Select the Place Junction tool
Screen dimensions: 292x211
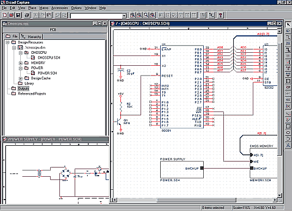[288, 56]
